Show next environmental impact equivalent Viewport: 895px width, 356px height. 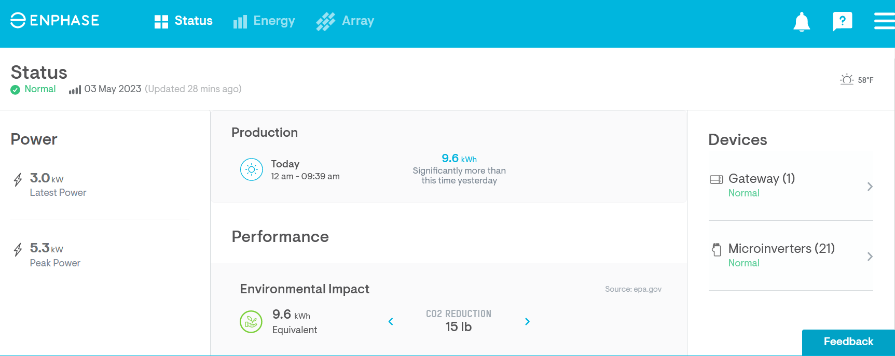(x=527, y=322)
